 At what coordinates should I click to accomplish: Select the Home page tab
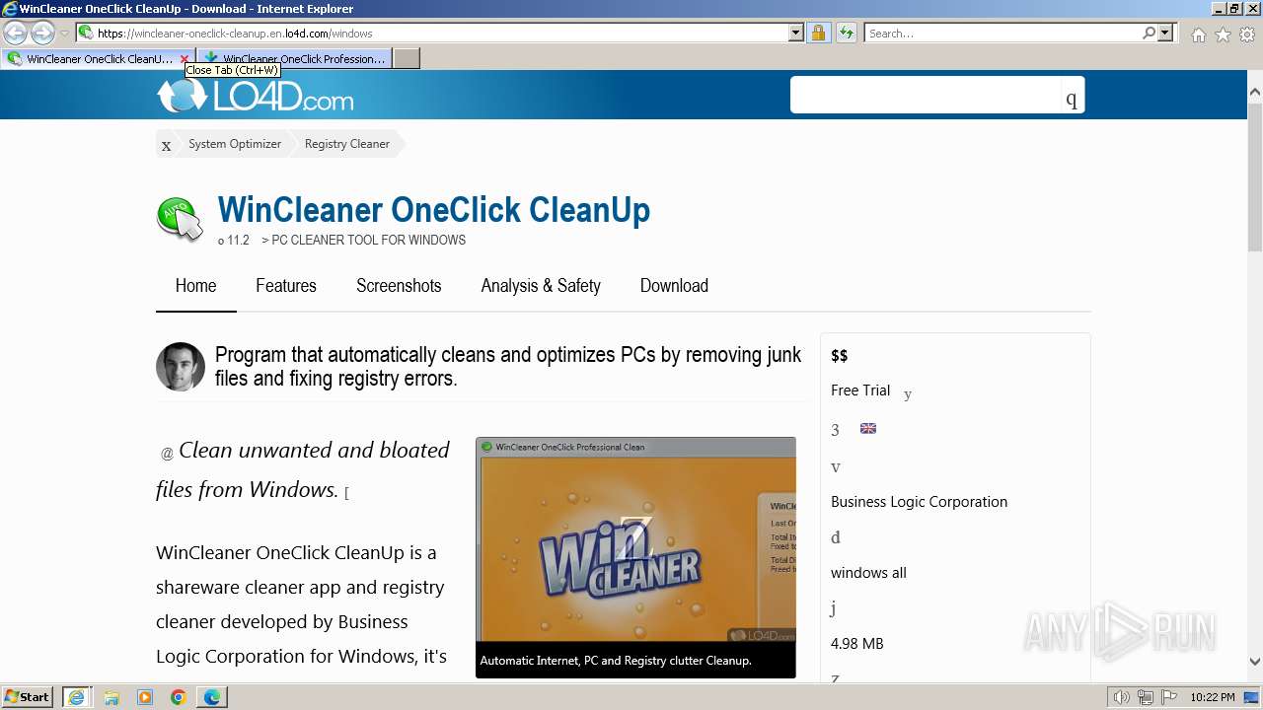[195, 286]
